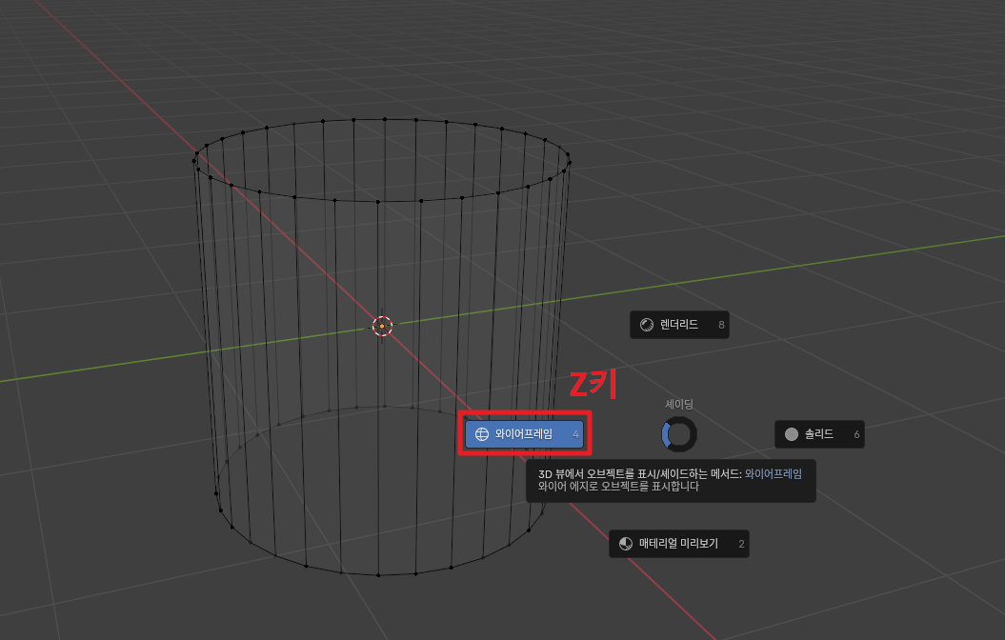Click the 세이딩 pie menu title
1005x640 pixels.
coord(679,404)
